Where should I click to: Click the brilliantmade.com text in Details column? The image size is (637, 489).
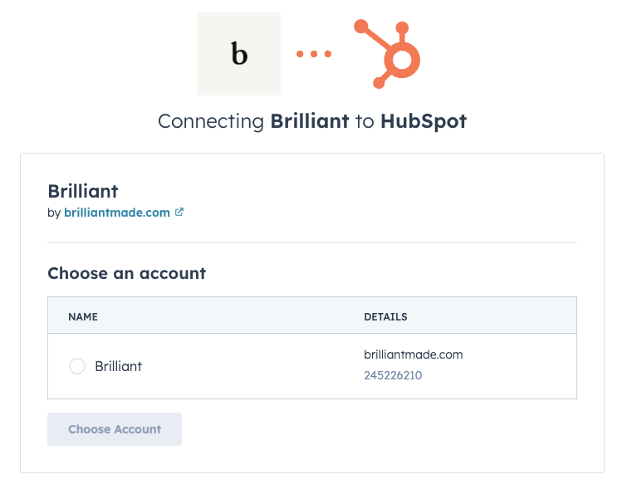[413, 355]
